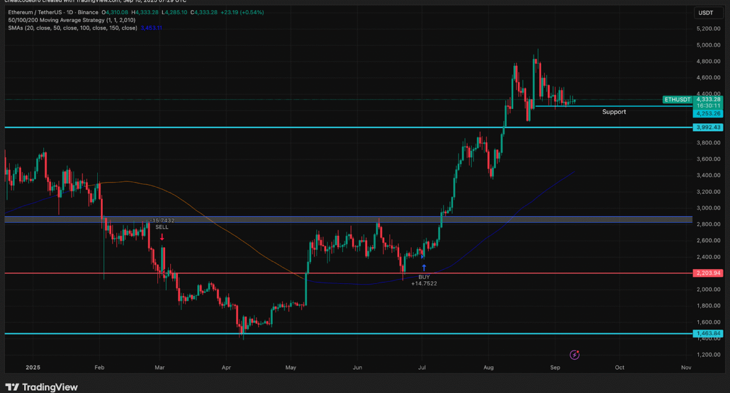Viewport: 730px width, 393px height.
Task: Click the SELL signal label
Action: click(162, 227)
